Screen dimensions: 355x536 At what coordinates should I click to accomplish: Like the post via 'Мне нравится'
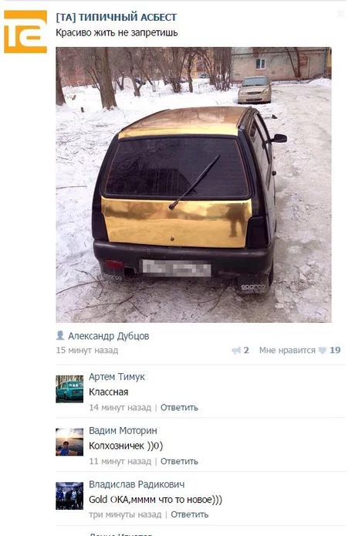(x=287, y=350)
